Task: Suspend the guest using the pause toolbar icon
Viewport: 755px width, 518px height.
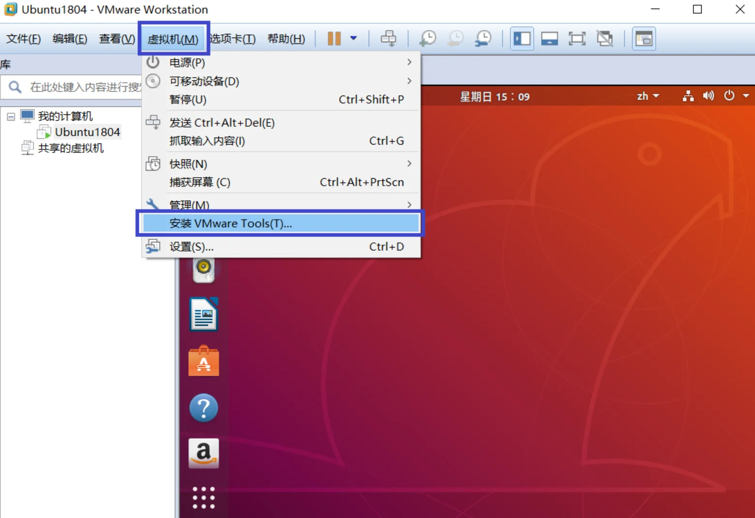Action: (334, 38)
